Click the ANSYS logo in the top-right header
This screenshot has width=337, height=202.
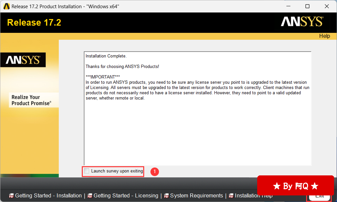[302, 22]
